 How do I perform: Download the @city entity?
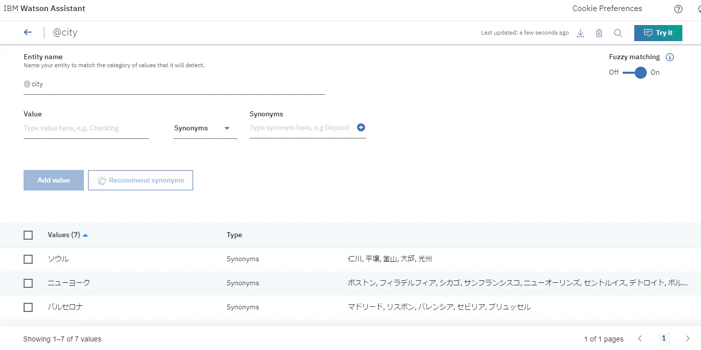580,33
